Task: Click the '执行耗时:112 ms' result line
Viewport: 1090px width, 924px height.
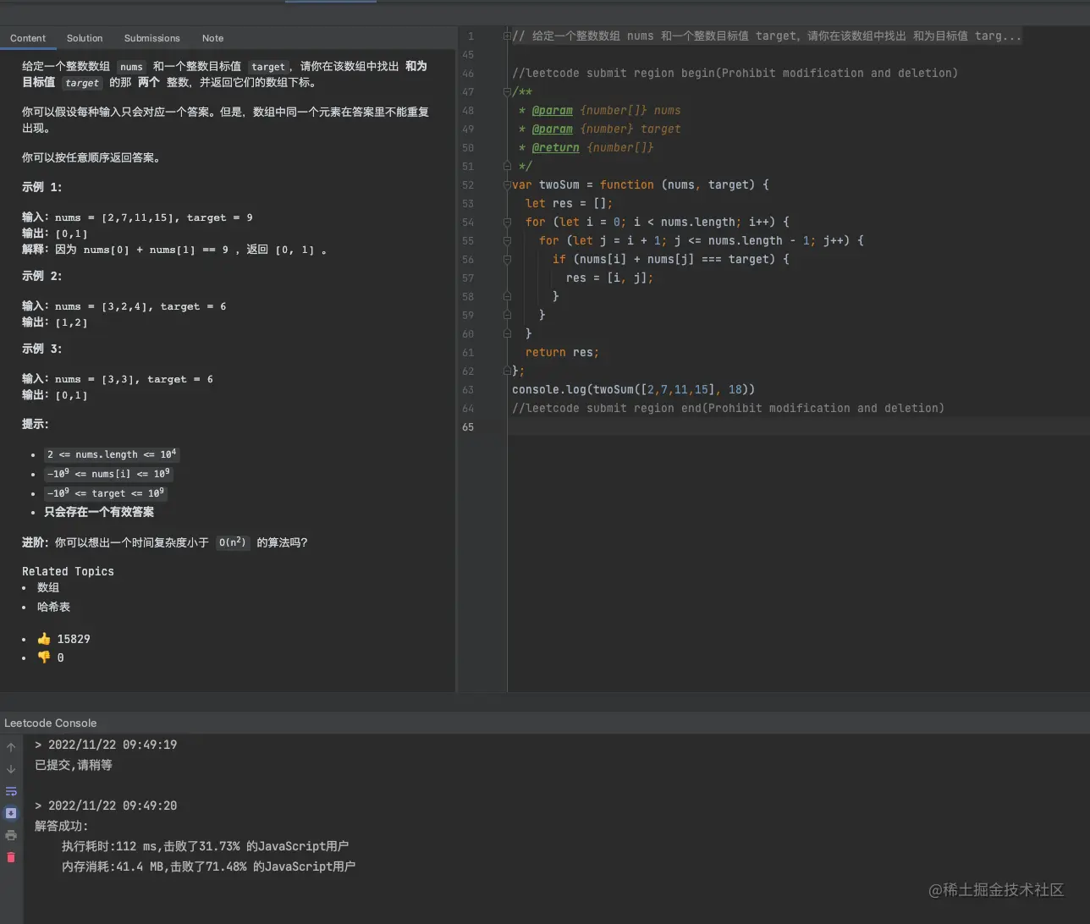Action: [x=205, y=846]
